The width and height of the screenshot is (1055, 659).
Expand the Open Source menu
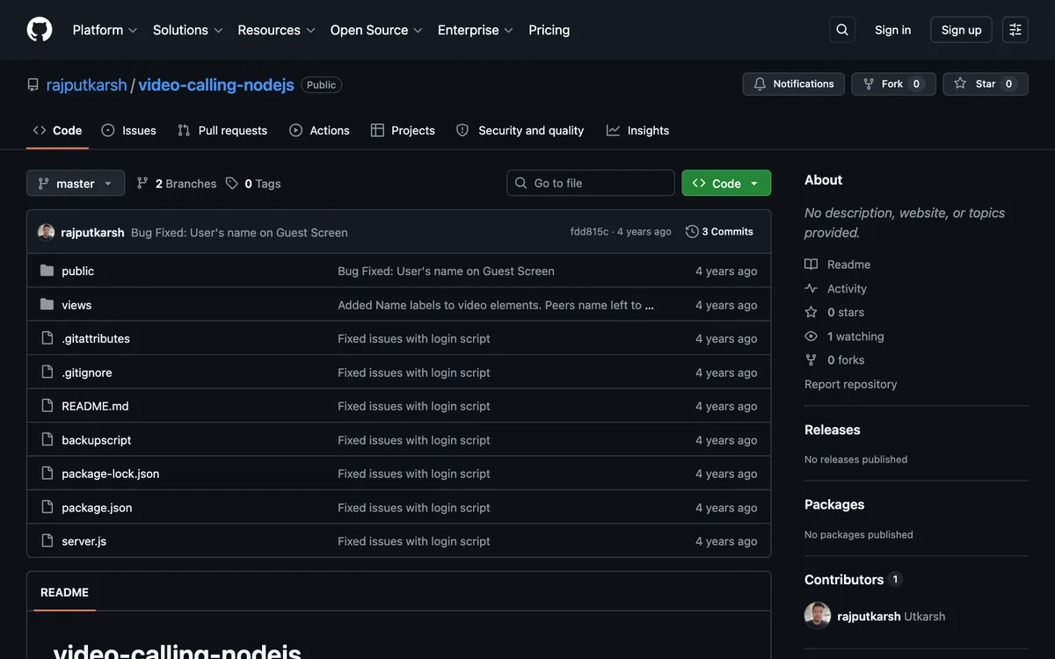(376, 30)
